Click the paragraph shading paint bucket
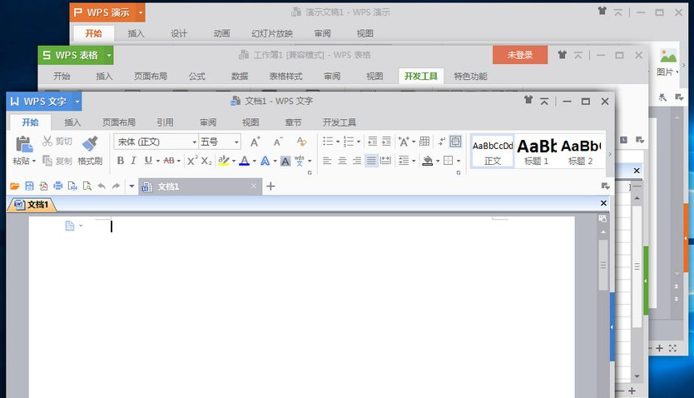 click(428, 161)
